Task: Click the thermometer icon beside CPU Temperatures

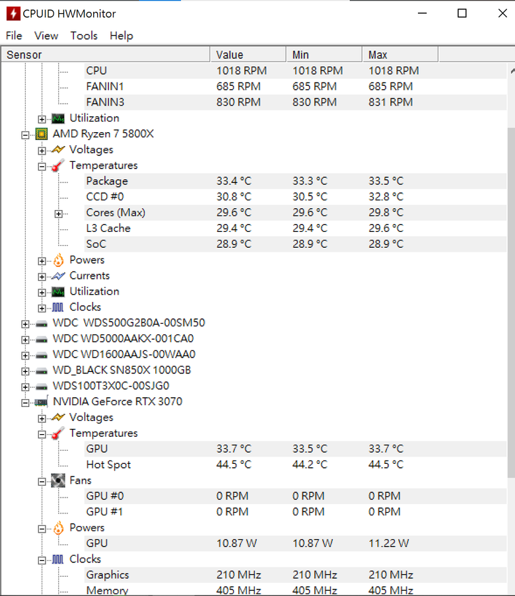Action: (58, 165)
